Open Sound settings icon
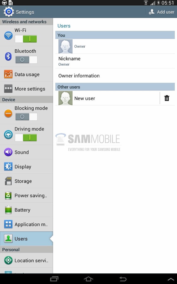The width and height of the screenshot is (177, 284). pyautogui.click(x=8, y=152)
